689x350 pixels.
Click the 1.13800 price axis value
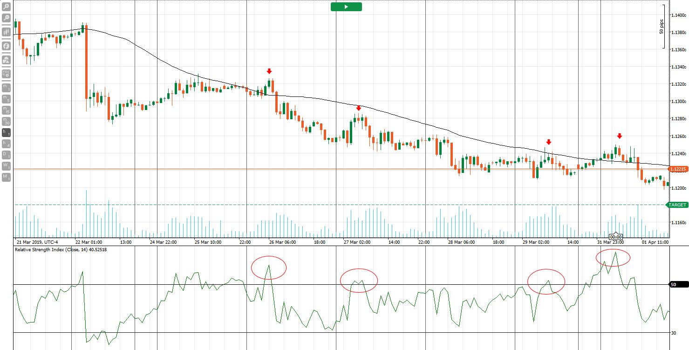(678, 32)
